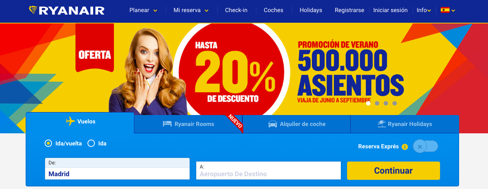Click the Iniciar sesión link

[x=390, y=10]
